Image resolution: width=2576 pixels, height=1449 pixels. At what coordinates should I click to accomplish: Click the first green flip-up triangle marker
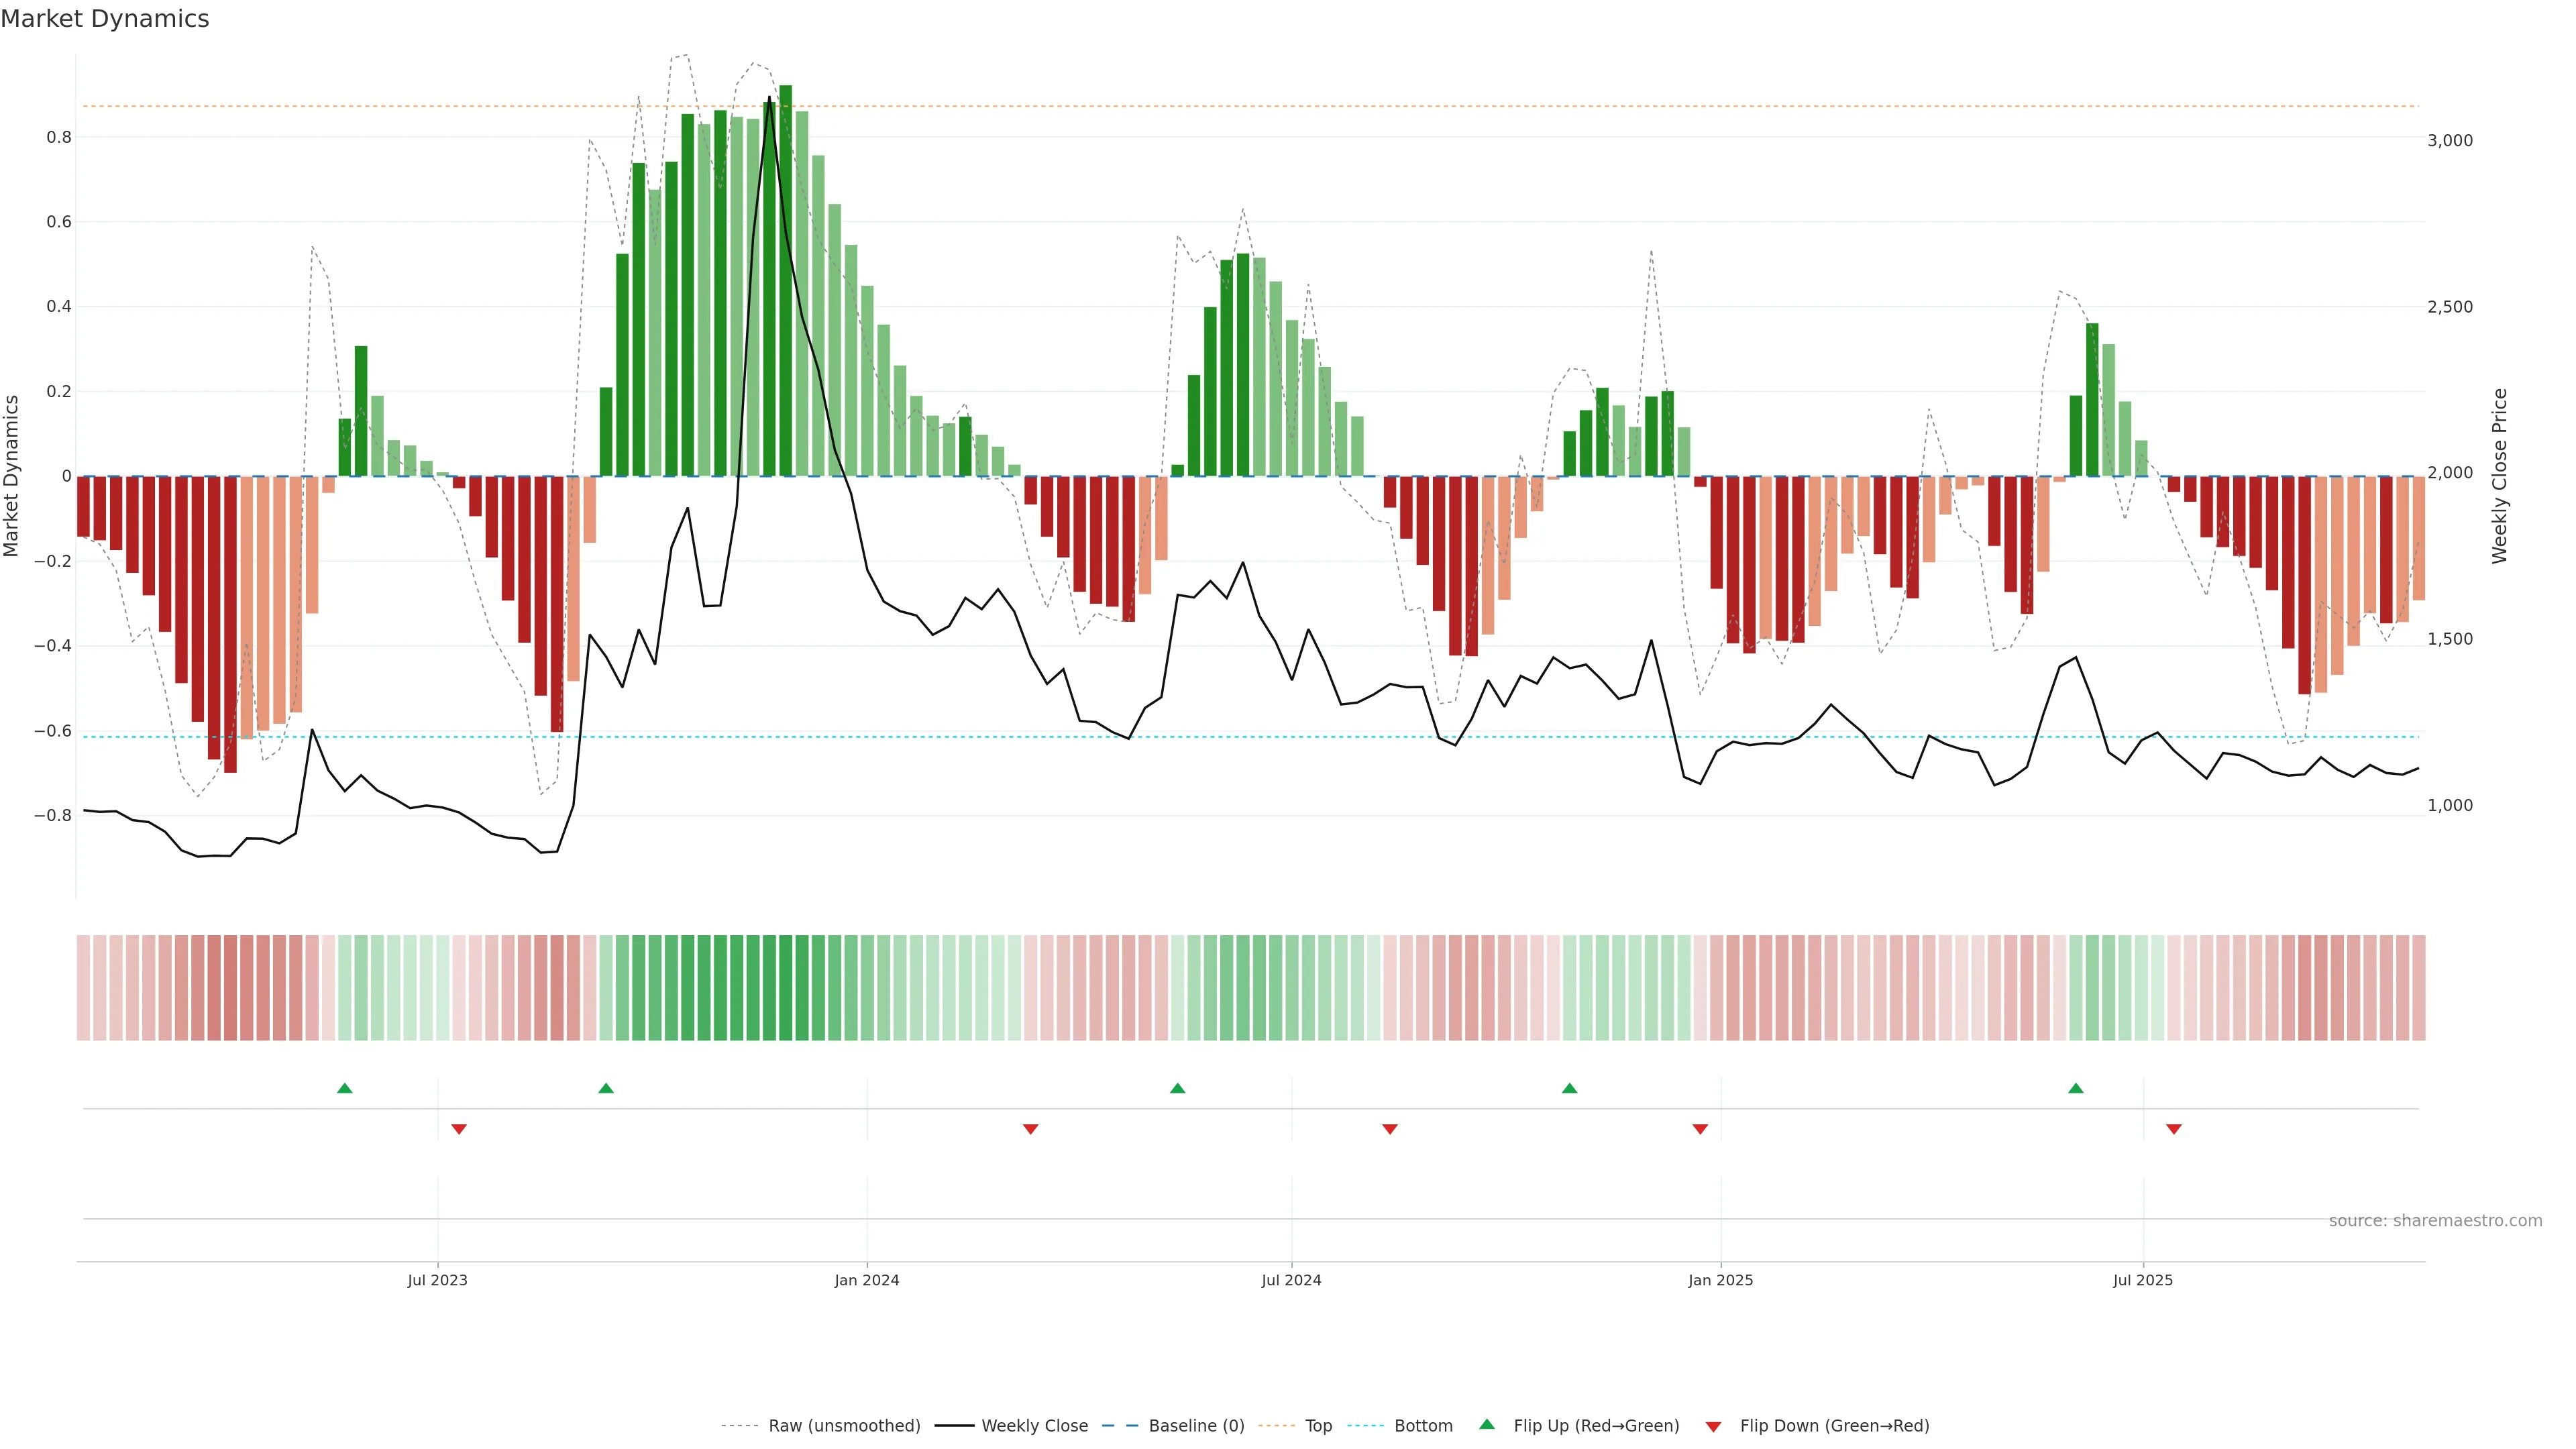[x=345, y=1088]
